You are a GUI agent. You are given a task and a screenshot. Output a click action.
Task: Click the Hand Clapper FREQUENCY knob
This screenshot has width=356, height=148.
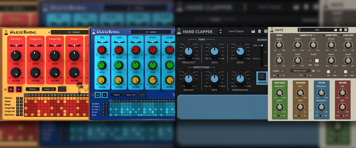coord(188,52)
